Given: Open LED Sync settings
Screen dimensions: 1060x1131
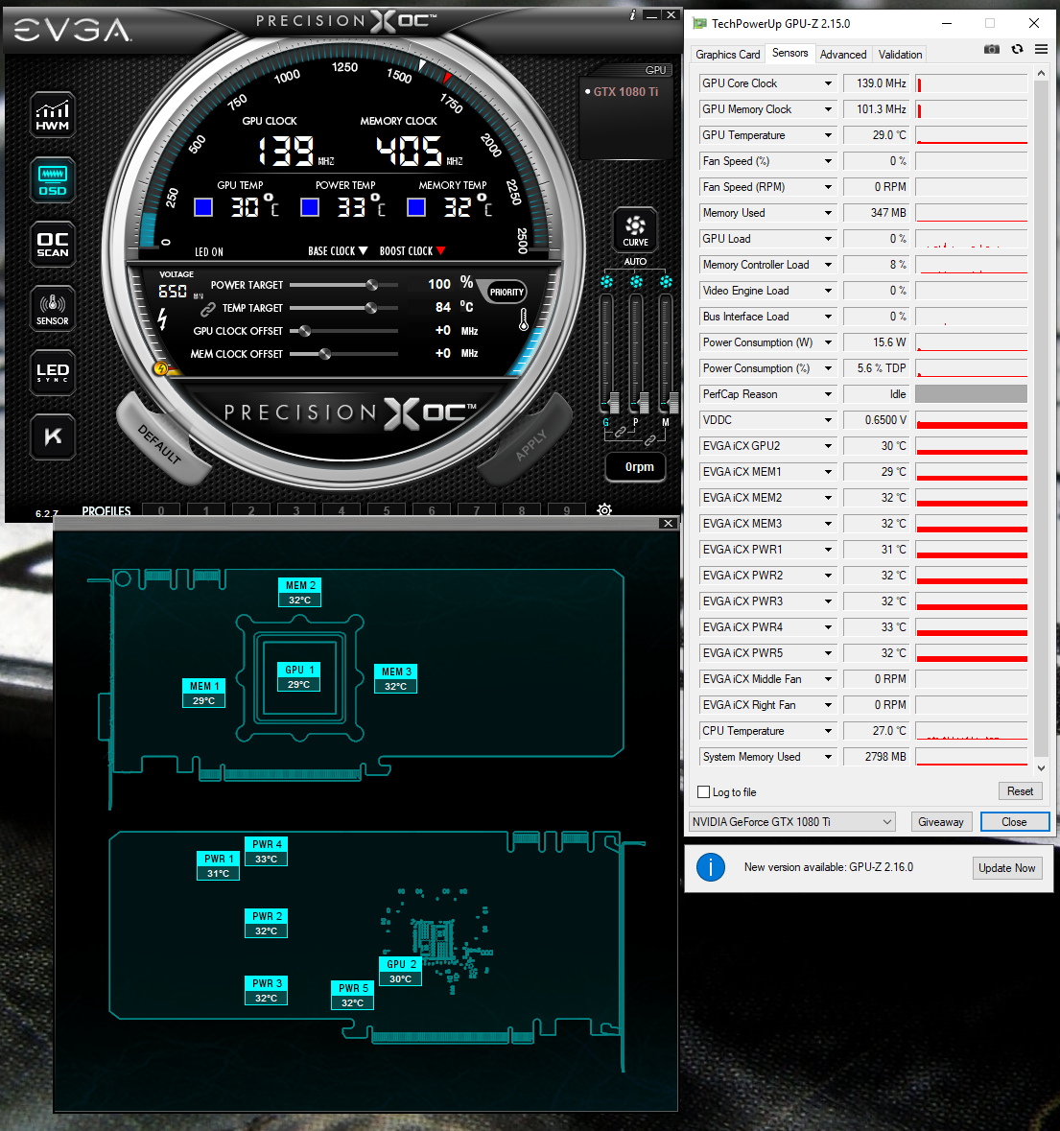Looking at the screenshot, I should click(53, 373).
